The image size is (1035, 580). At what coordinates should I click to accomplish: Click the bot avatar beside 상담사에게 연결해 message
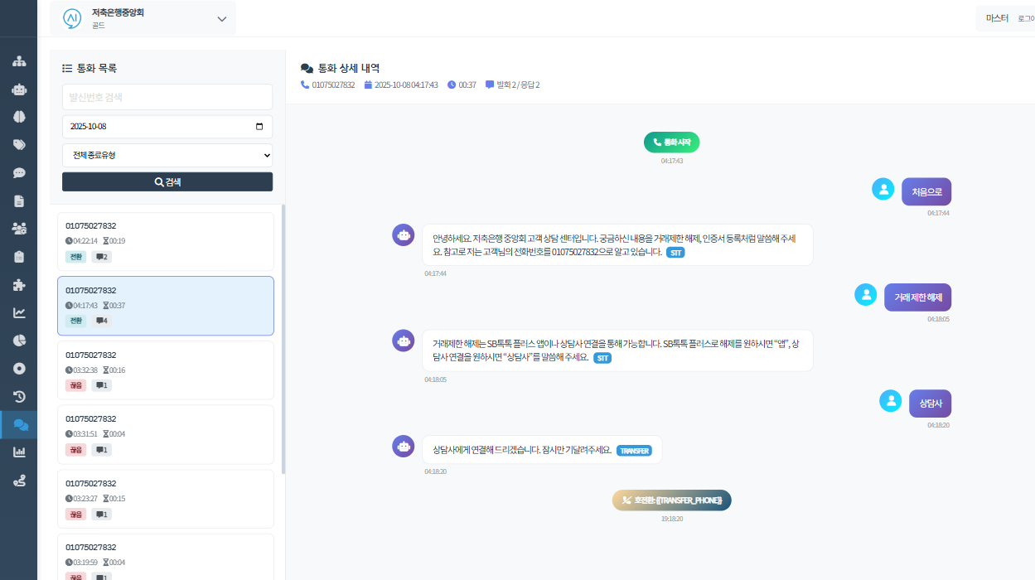pos(404,447)
